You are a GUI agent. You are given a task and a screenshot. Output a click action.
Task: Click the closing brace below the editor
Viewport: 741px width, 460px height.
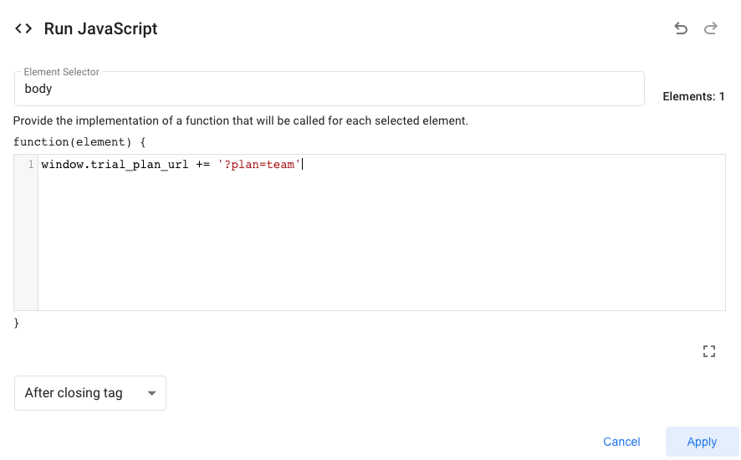(x=17, y=322)
